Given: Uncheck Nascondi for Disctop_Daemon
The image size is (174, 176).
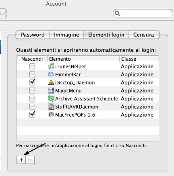Looking at the screenshot, I should [32, 82].
